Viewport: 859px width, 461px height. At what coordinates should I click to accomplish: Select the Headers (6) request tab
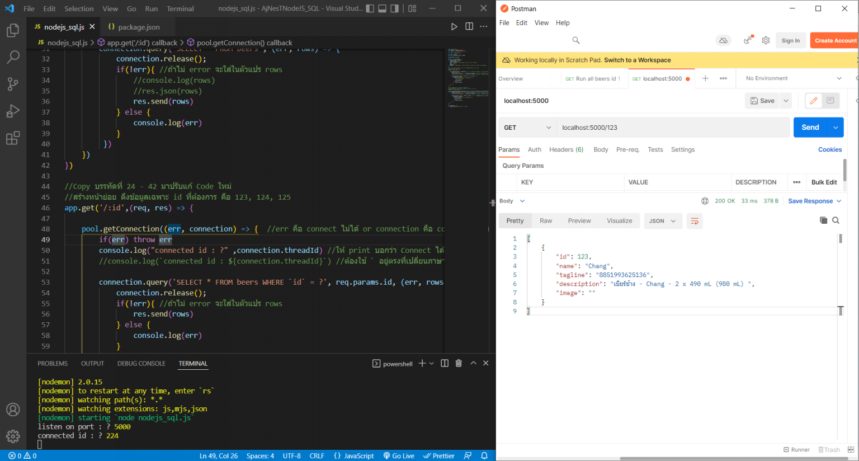pyautogui.click(x=566, y=149)
